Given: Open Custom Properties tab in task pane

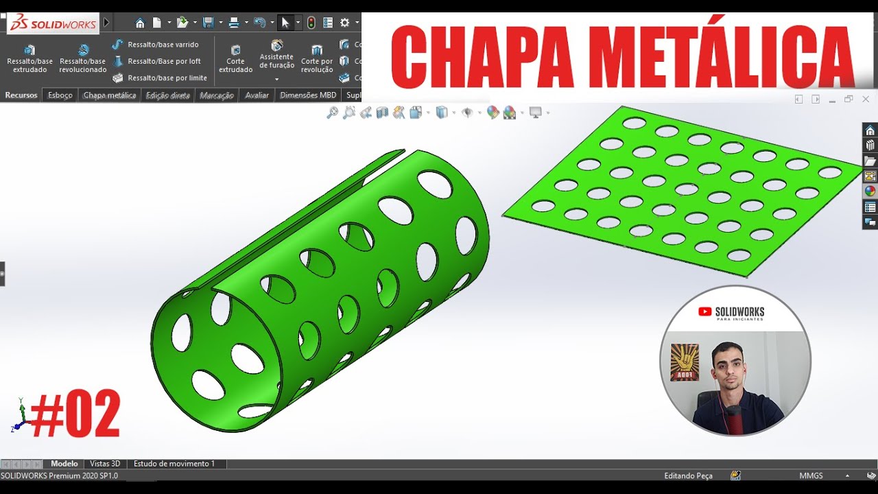Looking at the screenshot, I should (870, 207).
